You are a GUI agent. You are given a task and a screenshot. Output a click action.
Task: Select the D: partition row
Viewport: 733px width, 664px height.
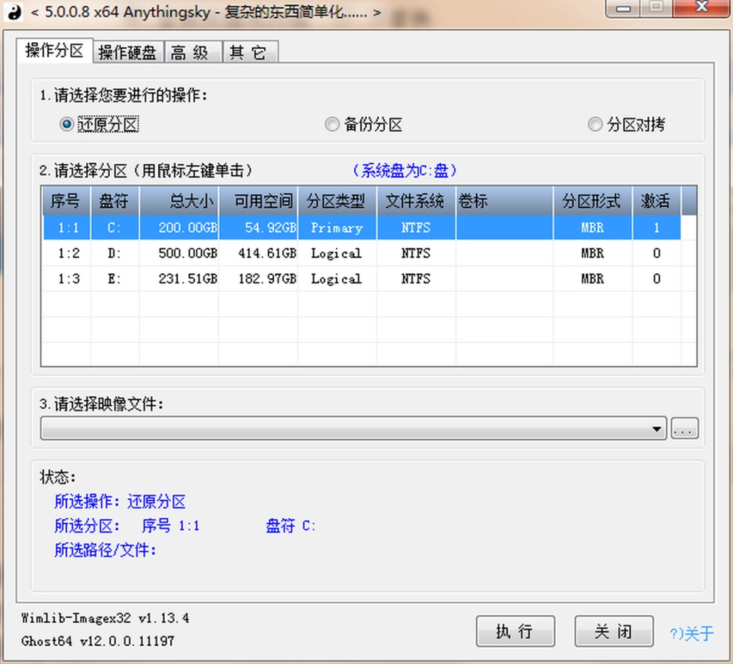271,253
